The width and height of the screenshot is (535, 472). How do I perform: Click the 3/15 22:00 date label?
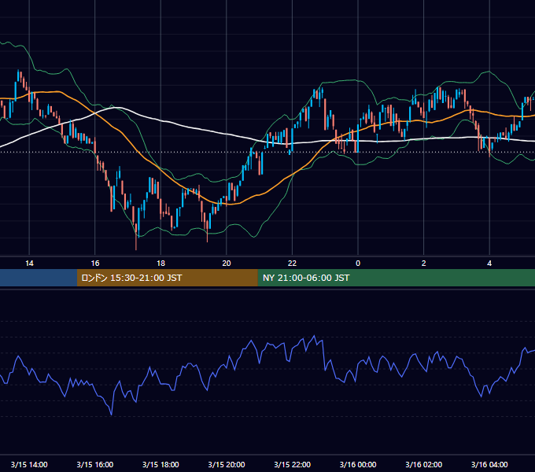pyautogui.click(x=293, y=464)
